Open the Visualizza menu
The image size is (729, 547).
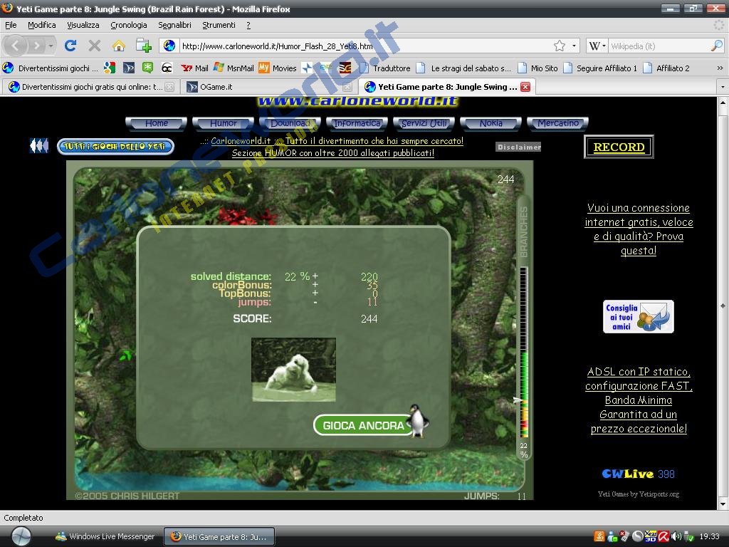[83, 25]
